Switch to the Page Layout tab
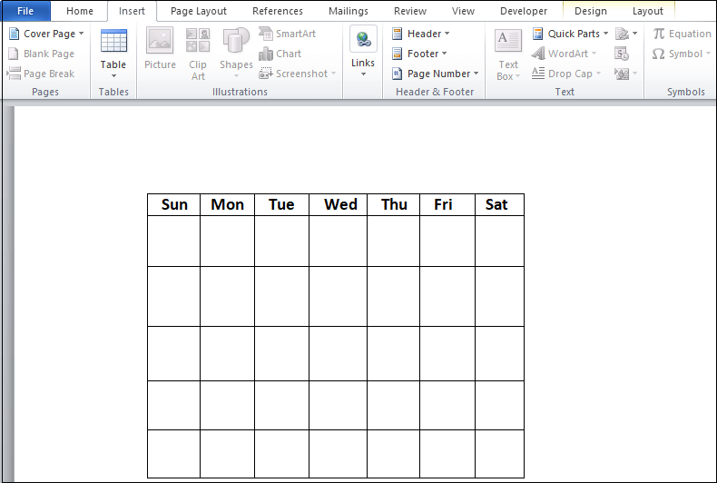717x483 pixels. point(199,11)
